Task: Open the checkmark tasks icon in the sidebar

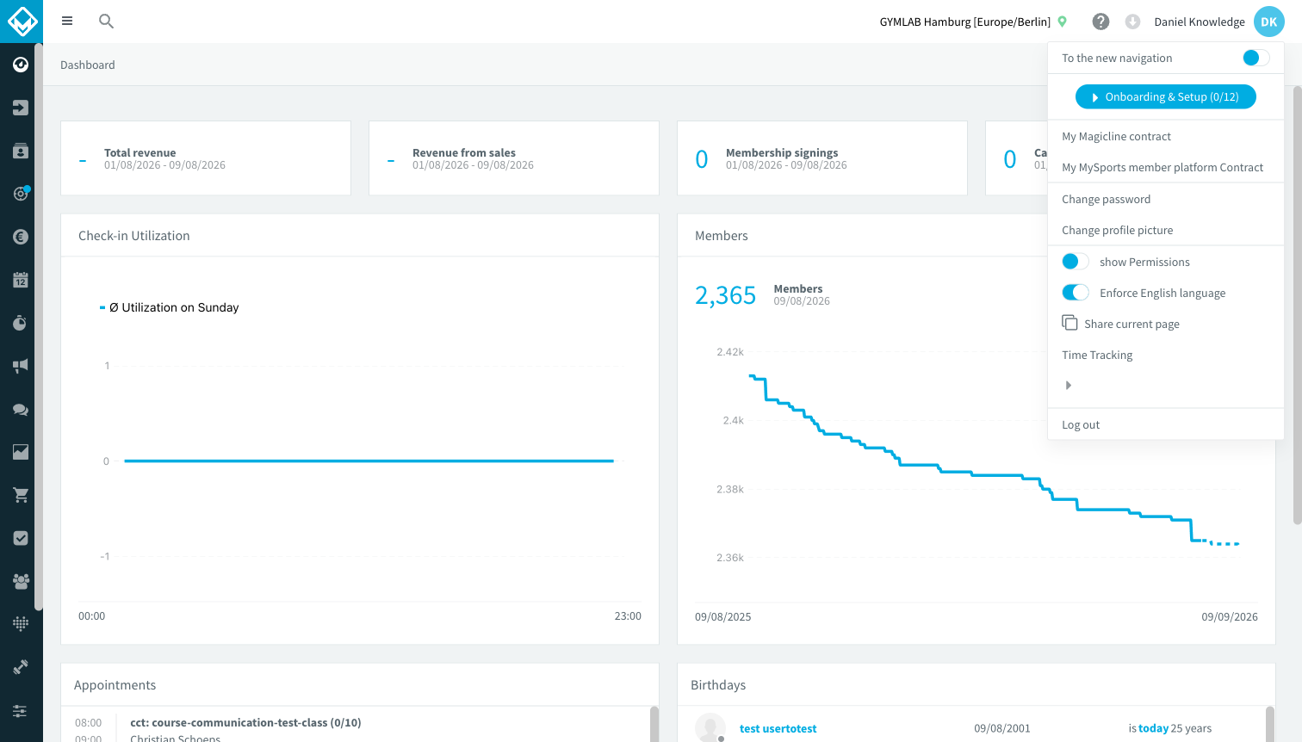Action: coord(21,538)
